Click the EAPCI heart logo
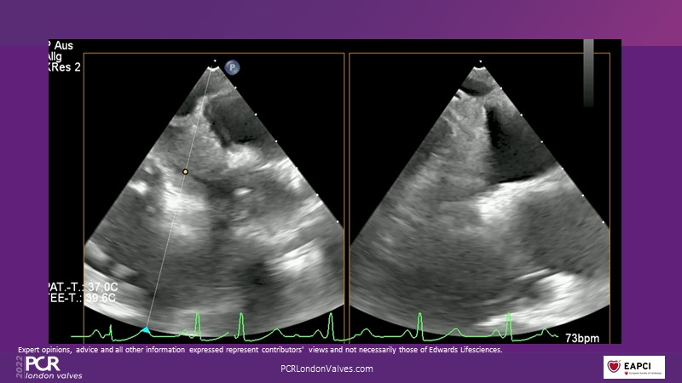 pyautogui.click(x=633, y=367)
